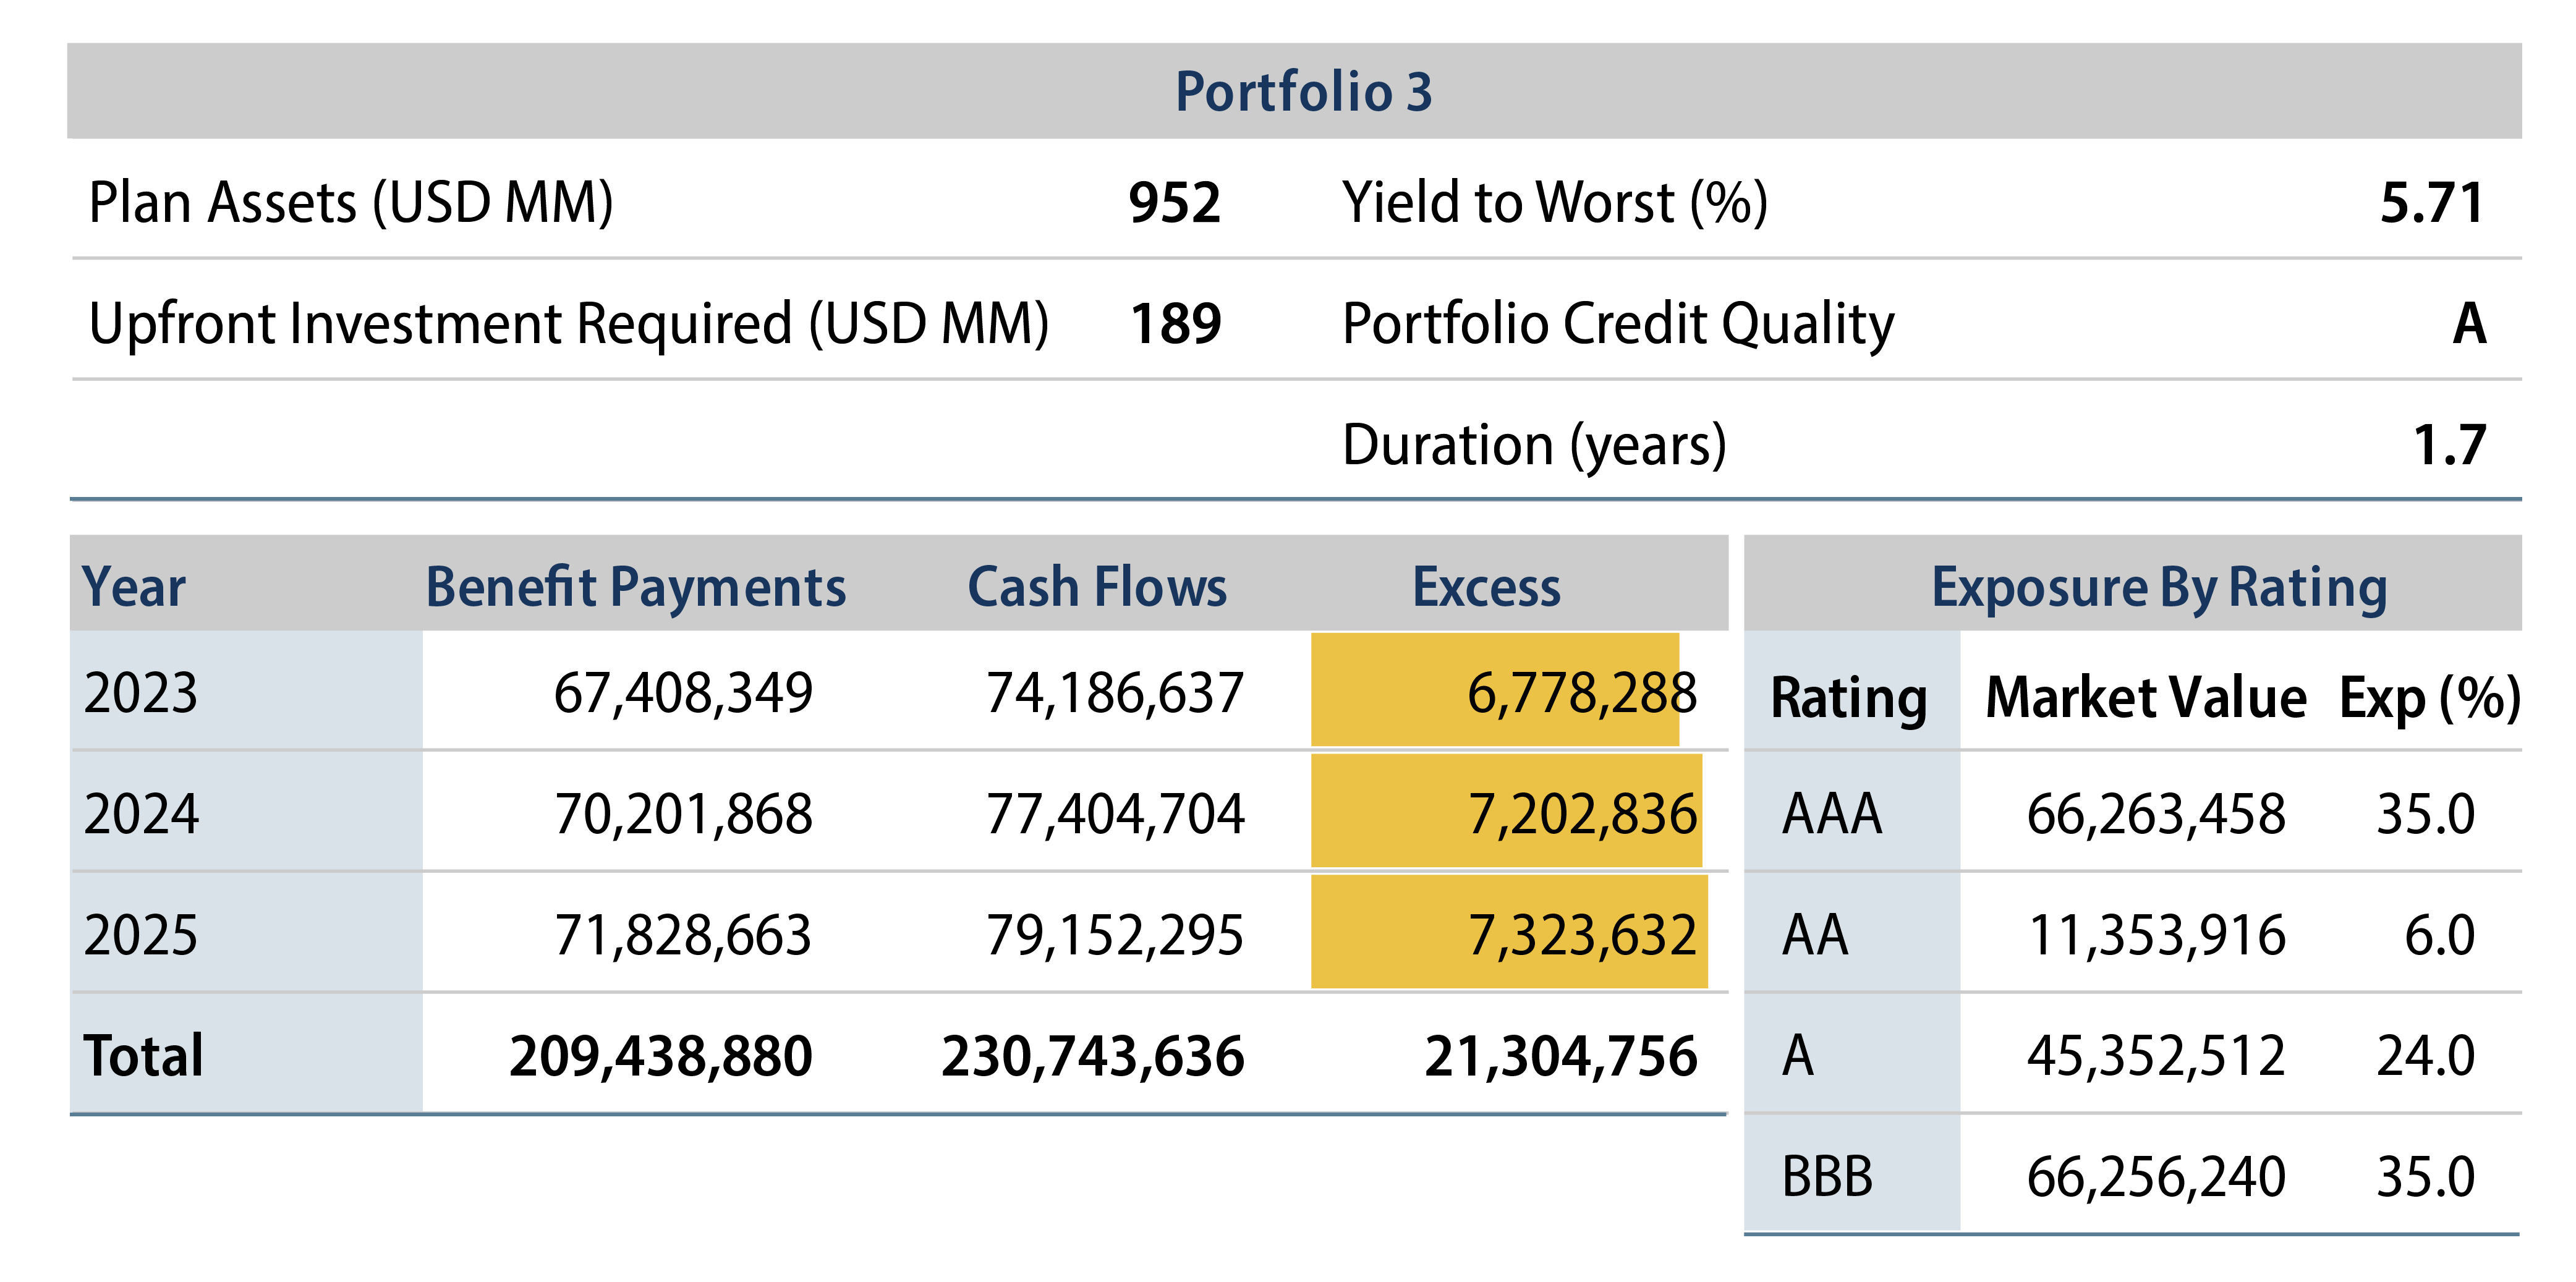Click the Exposure By Rating header
This screenshot has height=1282, width=2576.
tap(2158, 587)
